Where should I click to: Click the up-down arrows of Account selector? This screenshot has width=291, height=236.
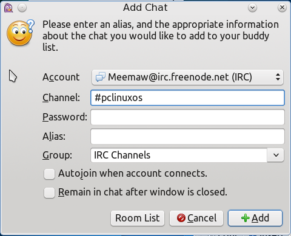point(278,77)
